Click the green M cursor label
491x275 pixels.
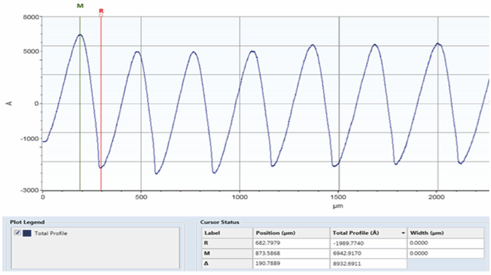80,6
